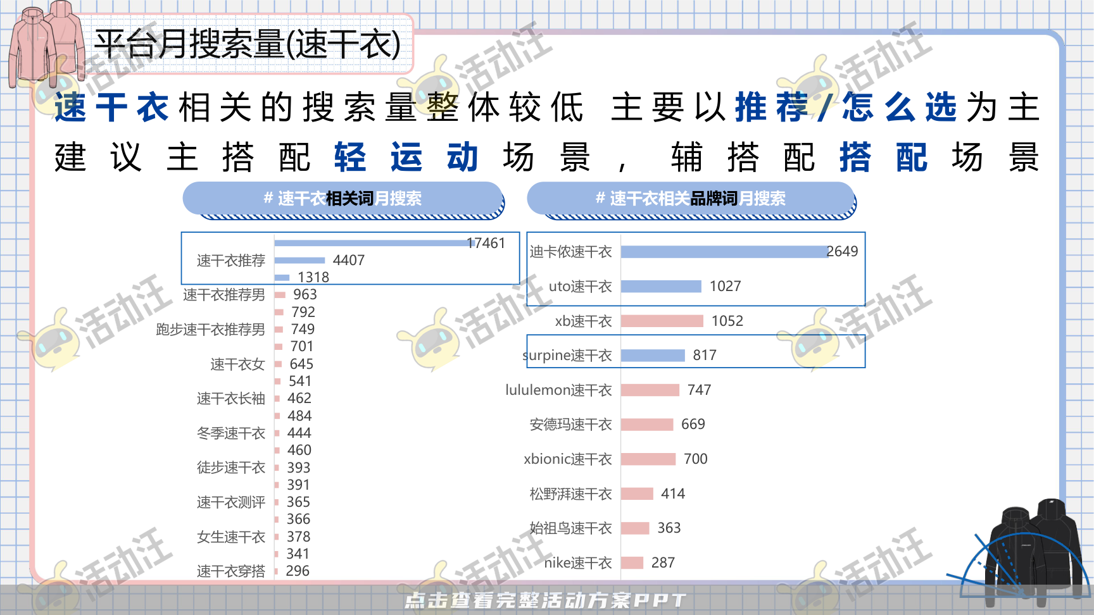Click the value 287 in the brand chart
Viewport: 1094px width, 615px height.
[x=663, y=563]
